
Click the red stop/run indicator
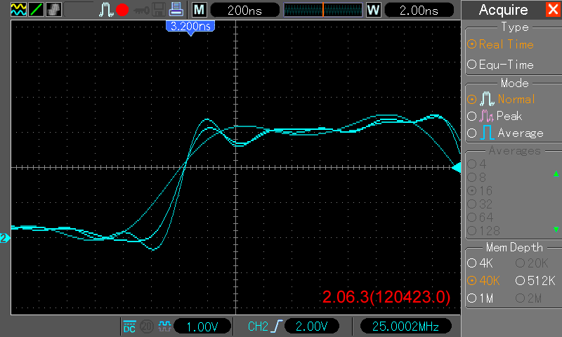[x=122, y=10]
